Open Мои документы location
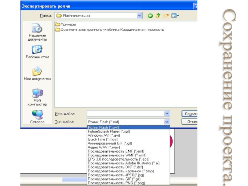Screen dimensions: 248x186 (x=37, y=73)
